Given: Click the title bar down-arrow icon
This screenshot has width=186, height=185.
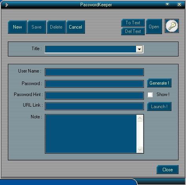Looking at the screenshot, I should click(167, 5).
